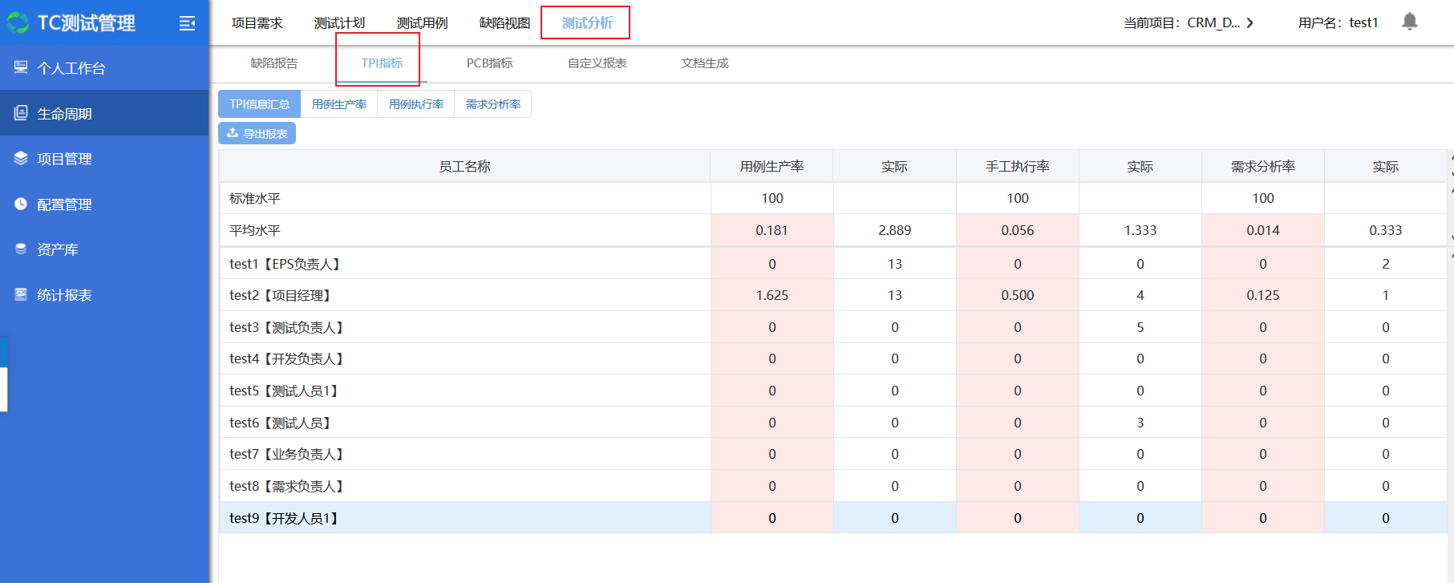Collapse the sidebar with the hamburger icon
Screen dimensions: 1454x583
(x=187, y=23)
